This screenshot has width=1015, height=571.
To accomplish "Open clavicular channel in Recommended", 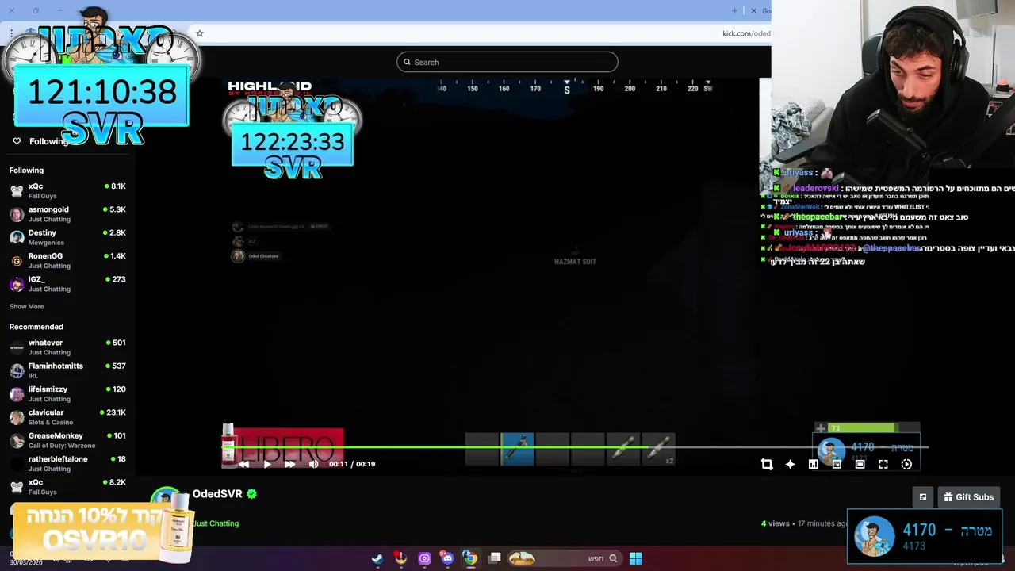I will [x=67, y=417].
